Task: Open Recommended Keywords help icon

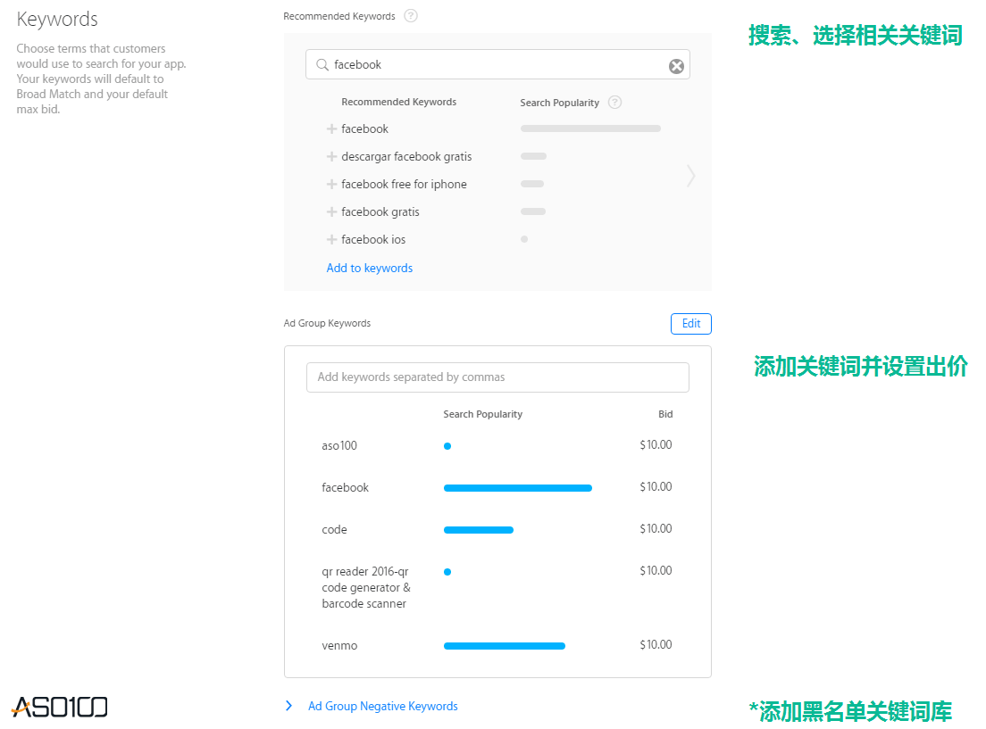Action: tap(411, 16)
